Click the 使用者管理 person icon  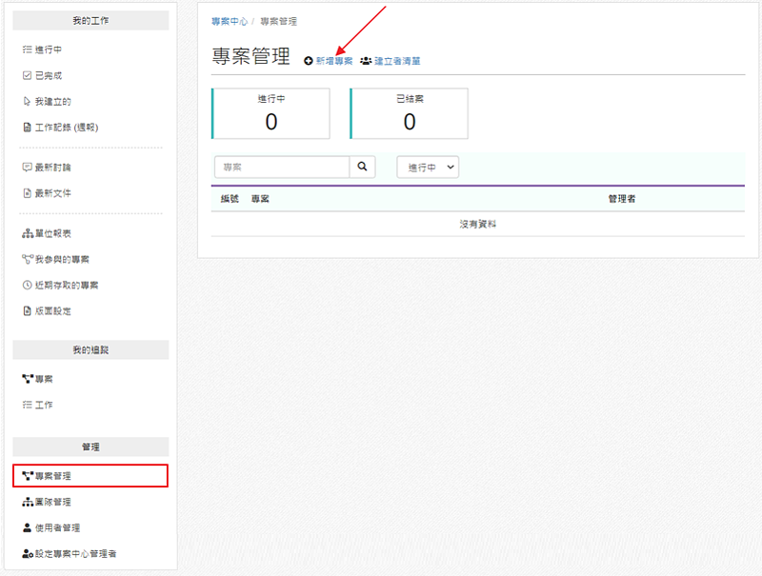click(27, 527)
